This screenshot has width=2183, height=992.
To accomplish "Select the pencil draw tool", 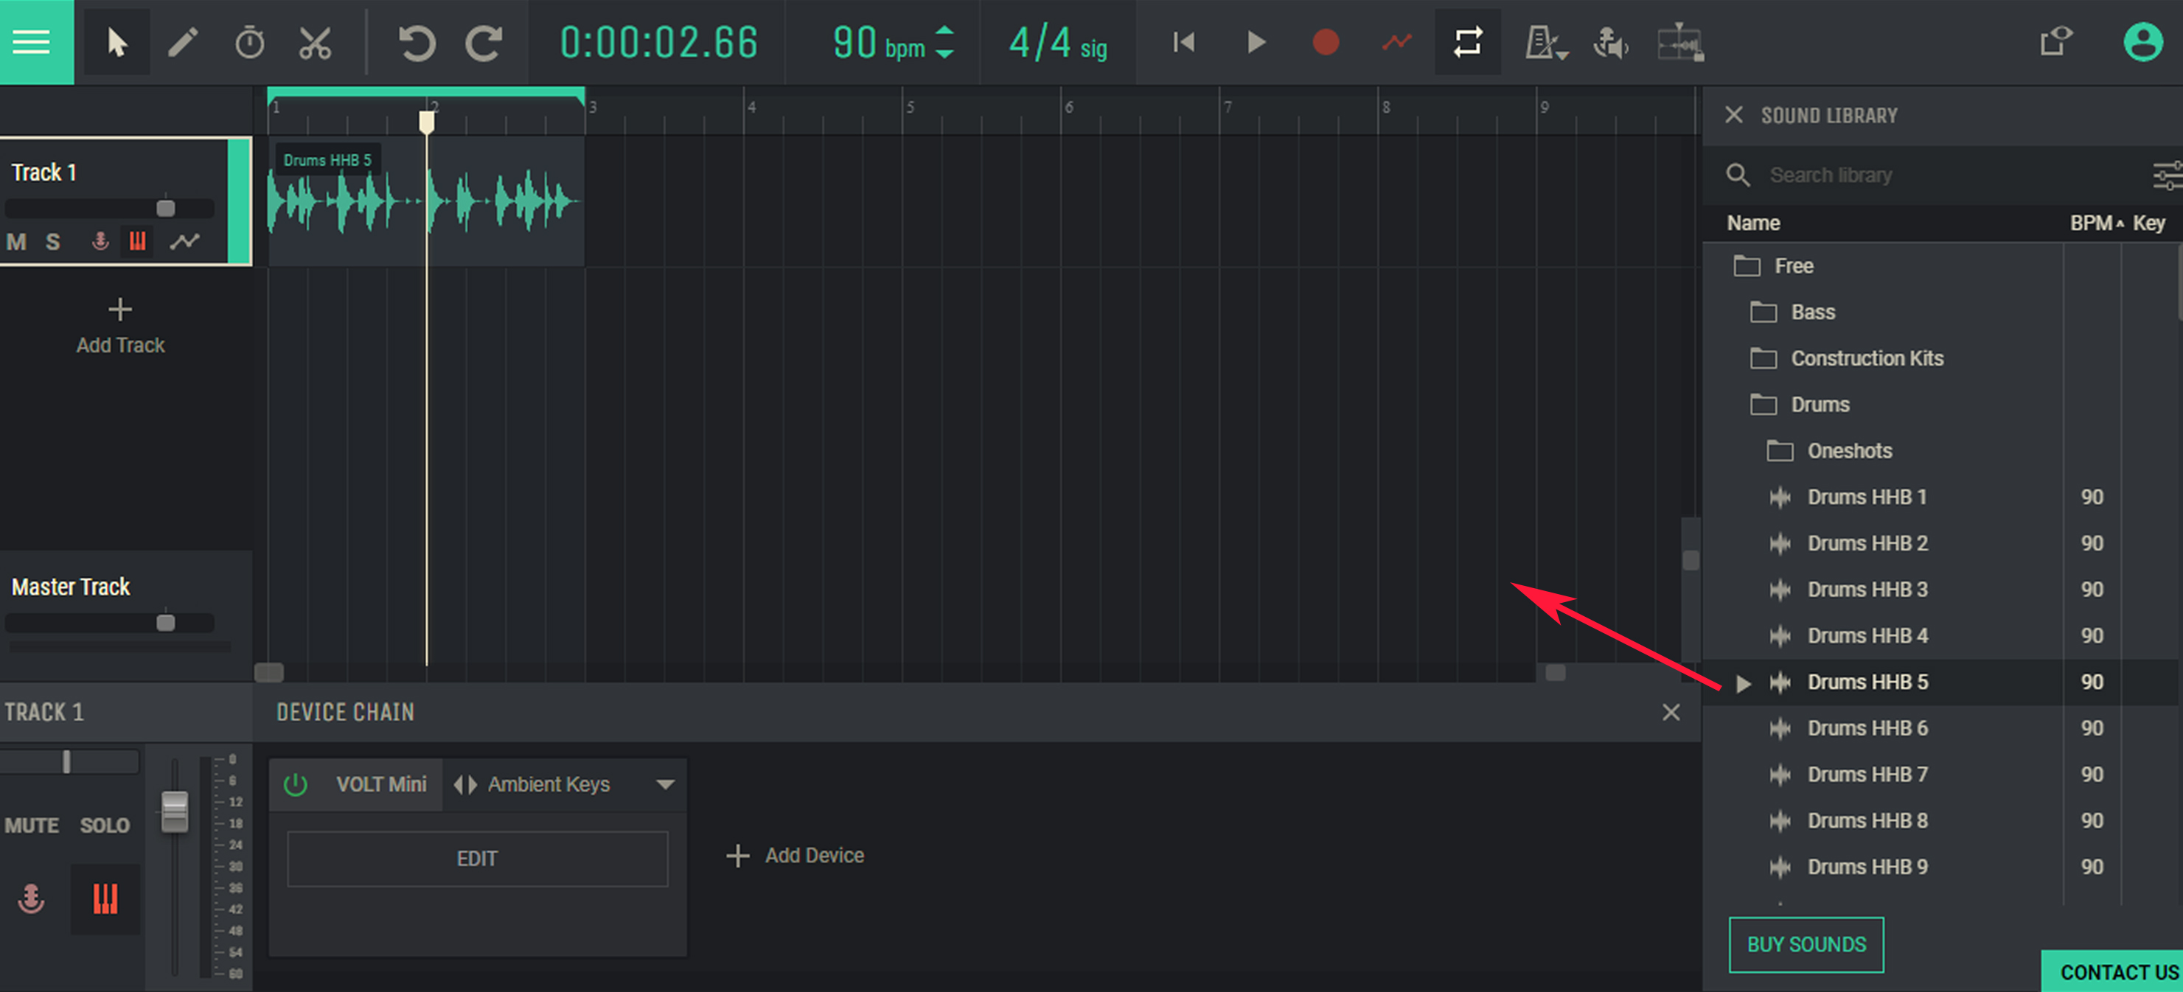I will tap(182, 42).
